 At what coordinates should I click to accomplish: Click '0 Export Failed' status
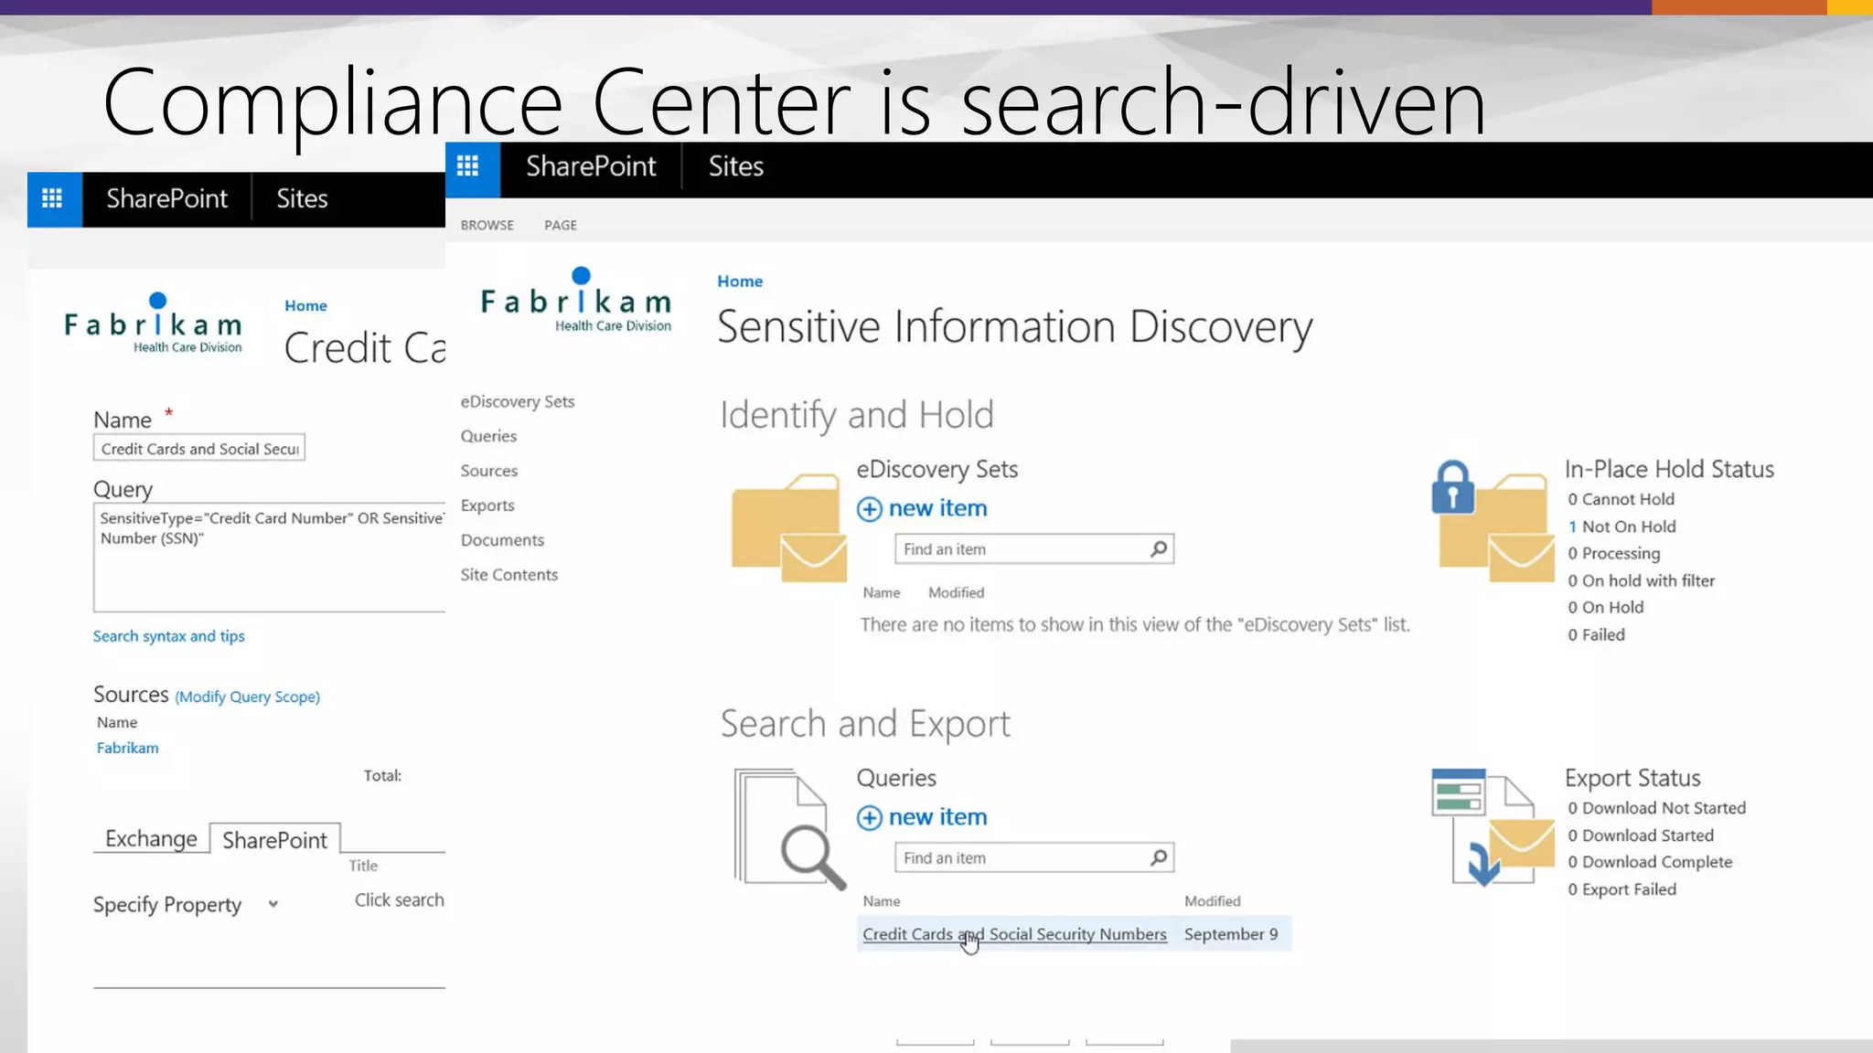click(x=1621, y=889)
